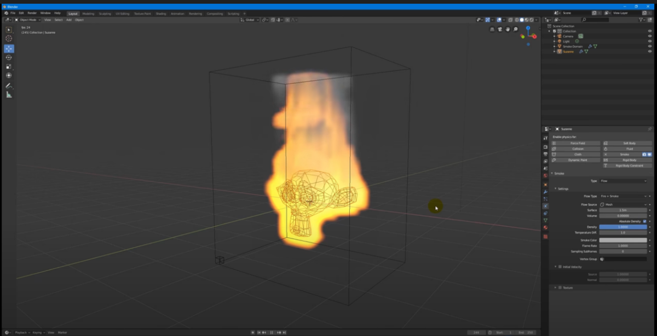Viewport: 657px width, 336px height.
Task: Expand the Texture subpanel
Action: click(x=556, y=287)
